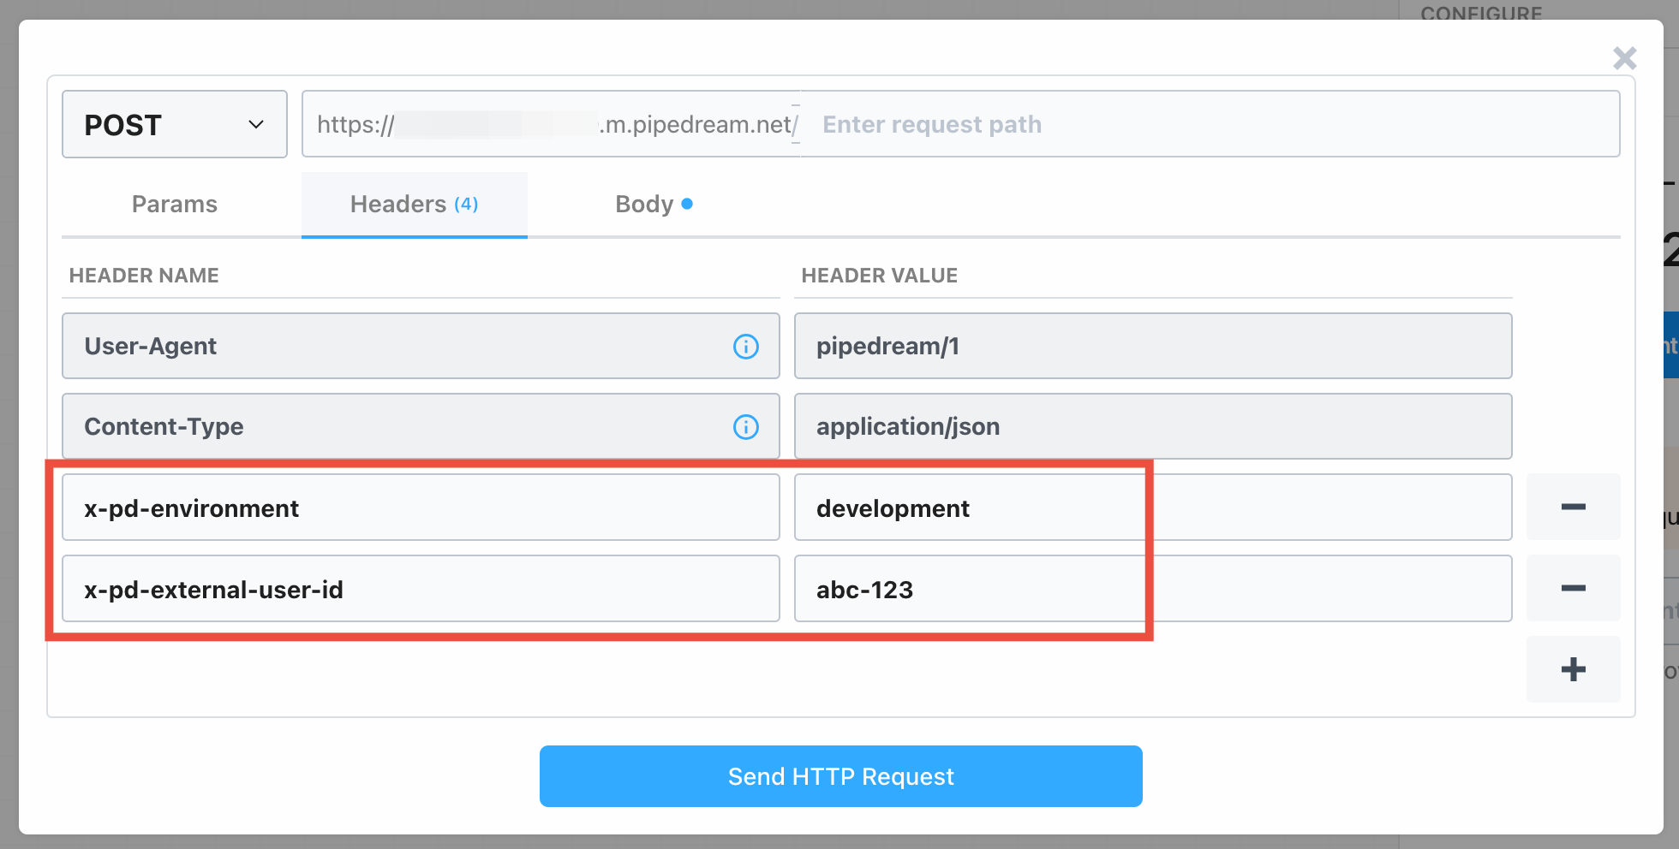The image size is (1679, 849).
Task: Switch to the Params tab
Action: pos(174,204)
